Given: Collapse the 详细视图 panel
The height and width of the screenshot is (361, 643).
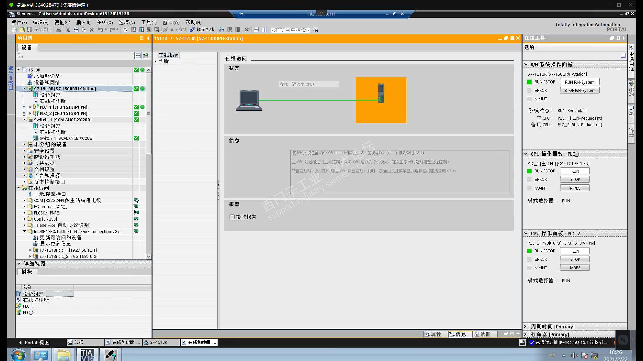Looking at the screenshot, I should click(19, 264).
